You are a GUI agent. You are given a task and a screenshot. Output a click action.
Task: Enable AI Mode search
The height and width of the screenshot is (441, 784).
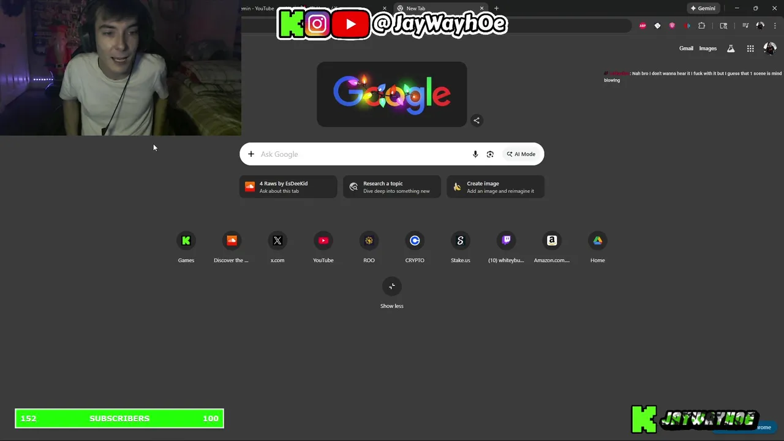click(521, 154)
